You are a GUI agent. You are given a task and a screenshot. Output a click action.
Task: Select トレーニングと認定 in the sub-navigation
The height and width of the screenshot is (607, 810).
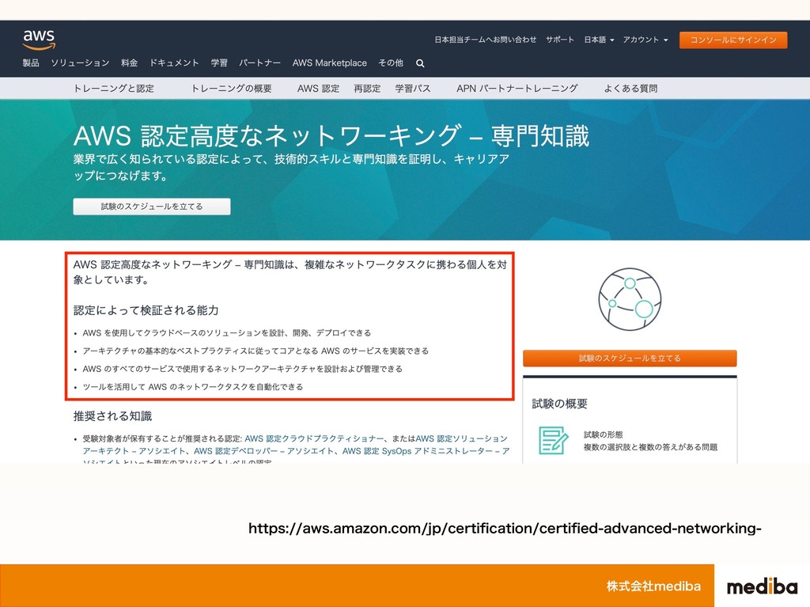point(114,89)
